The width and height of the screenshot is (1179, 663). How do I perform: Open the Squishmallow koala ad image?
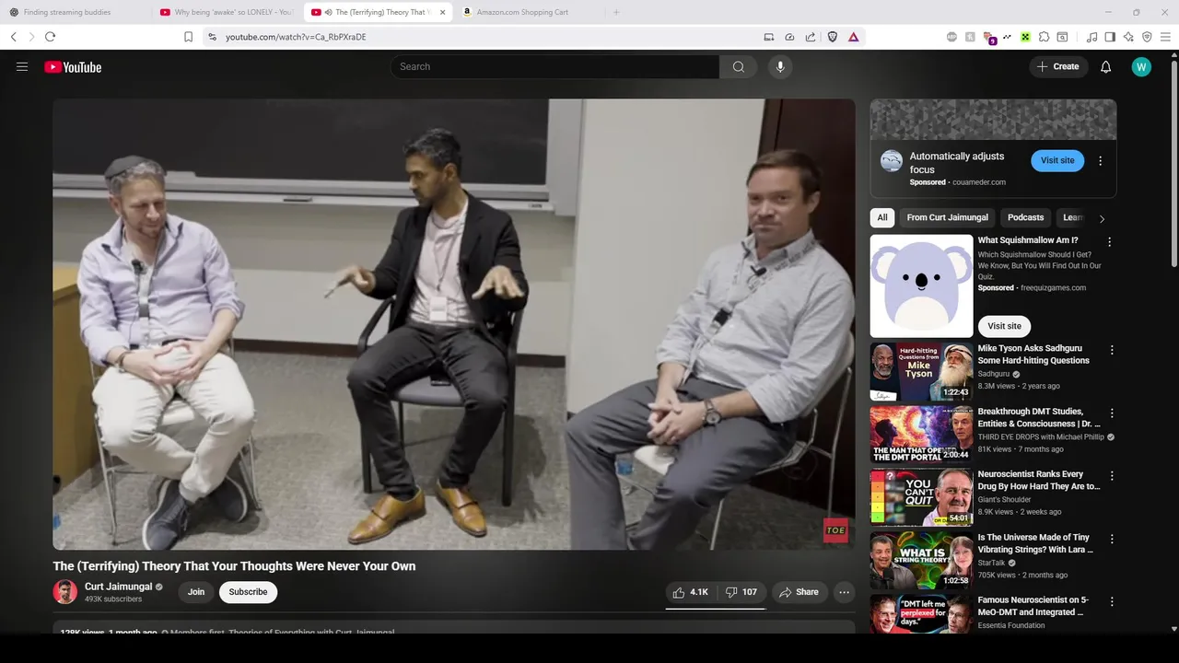[x=921, y=285]
